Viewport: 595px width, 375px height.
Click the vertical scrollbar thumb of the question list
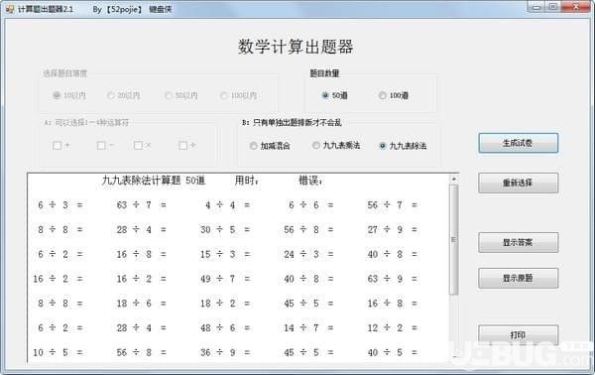(x=454, y=240)
